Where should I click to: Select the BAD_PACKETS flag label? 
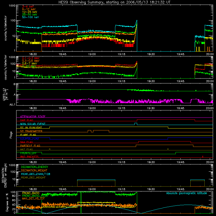pyautogui.click(x=29, y=157)
